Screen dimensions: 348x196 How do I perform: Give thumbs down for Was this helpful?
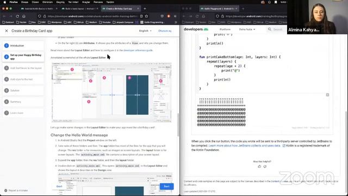tap(265, 167)
